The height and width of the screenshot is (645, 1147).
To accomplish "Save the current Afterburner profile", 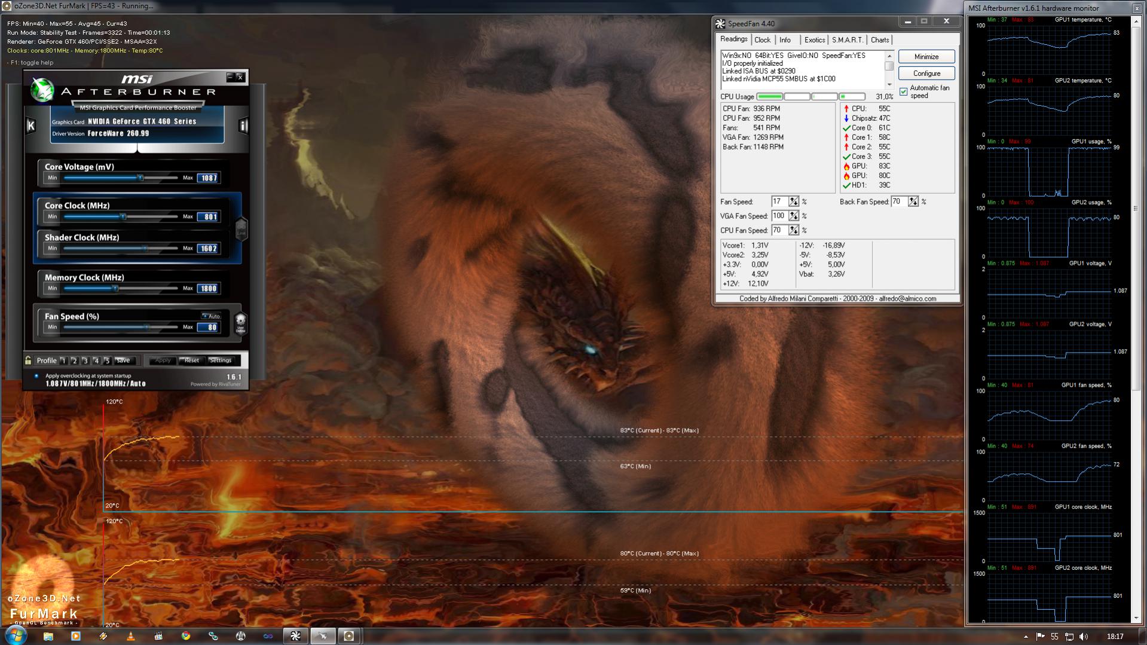I will pyautogui.click(x=124, y=360).
